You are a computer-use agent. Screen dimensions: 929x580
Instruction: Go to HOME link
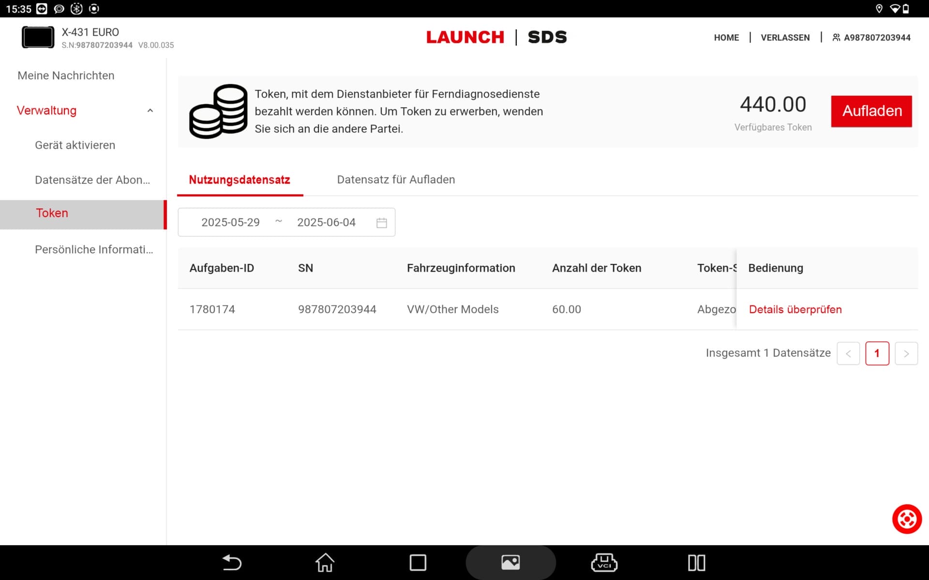click(x=726, y=38)
